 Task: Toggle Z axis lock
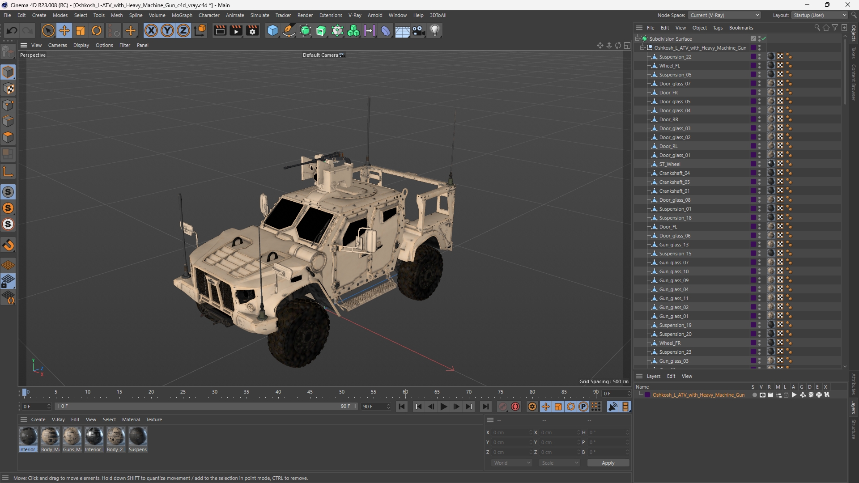[183, 30]
